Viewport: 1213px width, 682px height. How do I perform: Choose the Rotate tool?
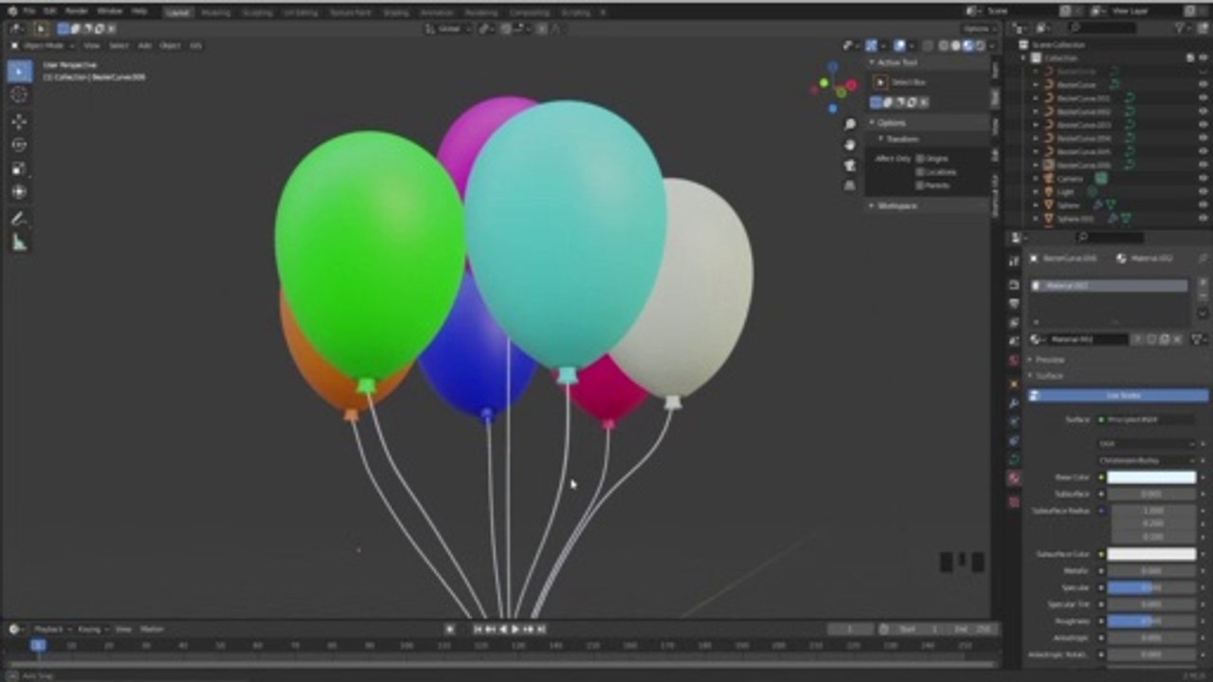click(x=20, y=145)
